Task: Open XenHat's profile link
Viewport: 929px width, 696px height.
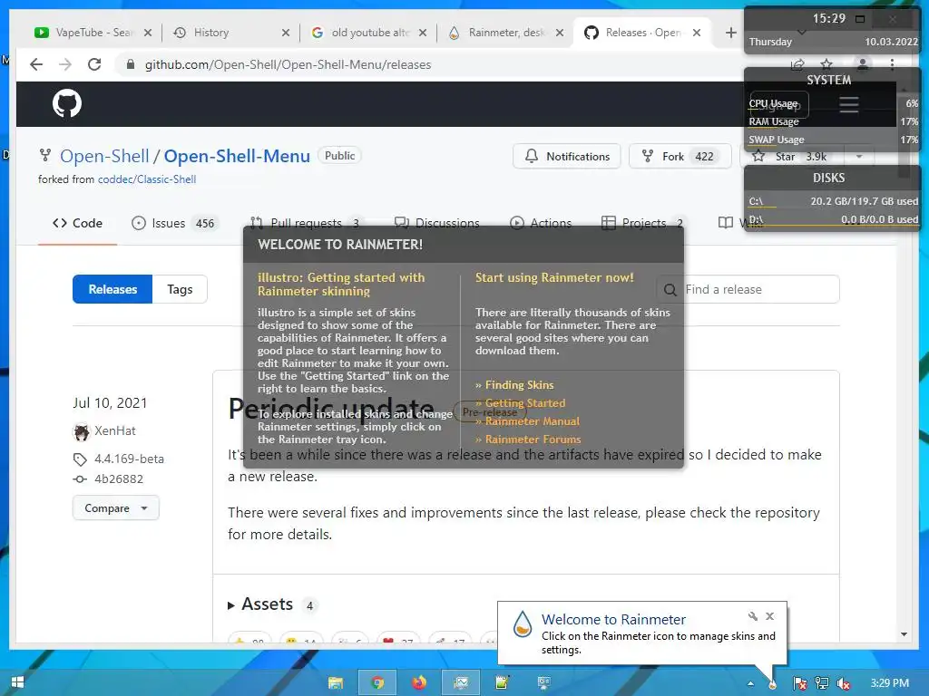Action: pos(115,431)
